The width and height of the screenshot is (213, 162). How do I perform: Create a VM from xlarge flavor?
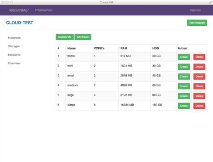point(184,106)
